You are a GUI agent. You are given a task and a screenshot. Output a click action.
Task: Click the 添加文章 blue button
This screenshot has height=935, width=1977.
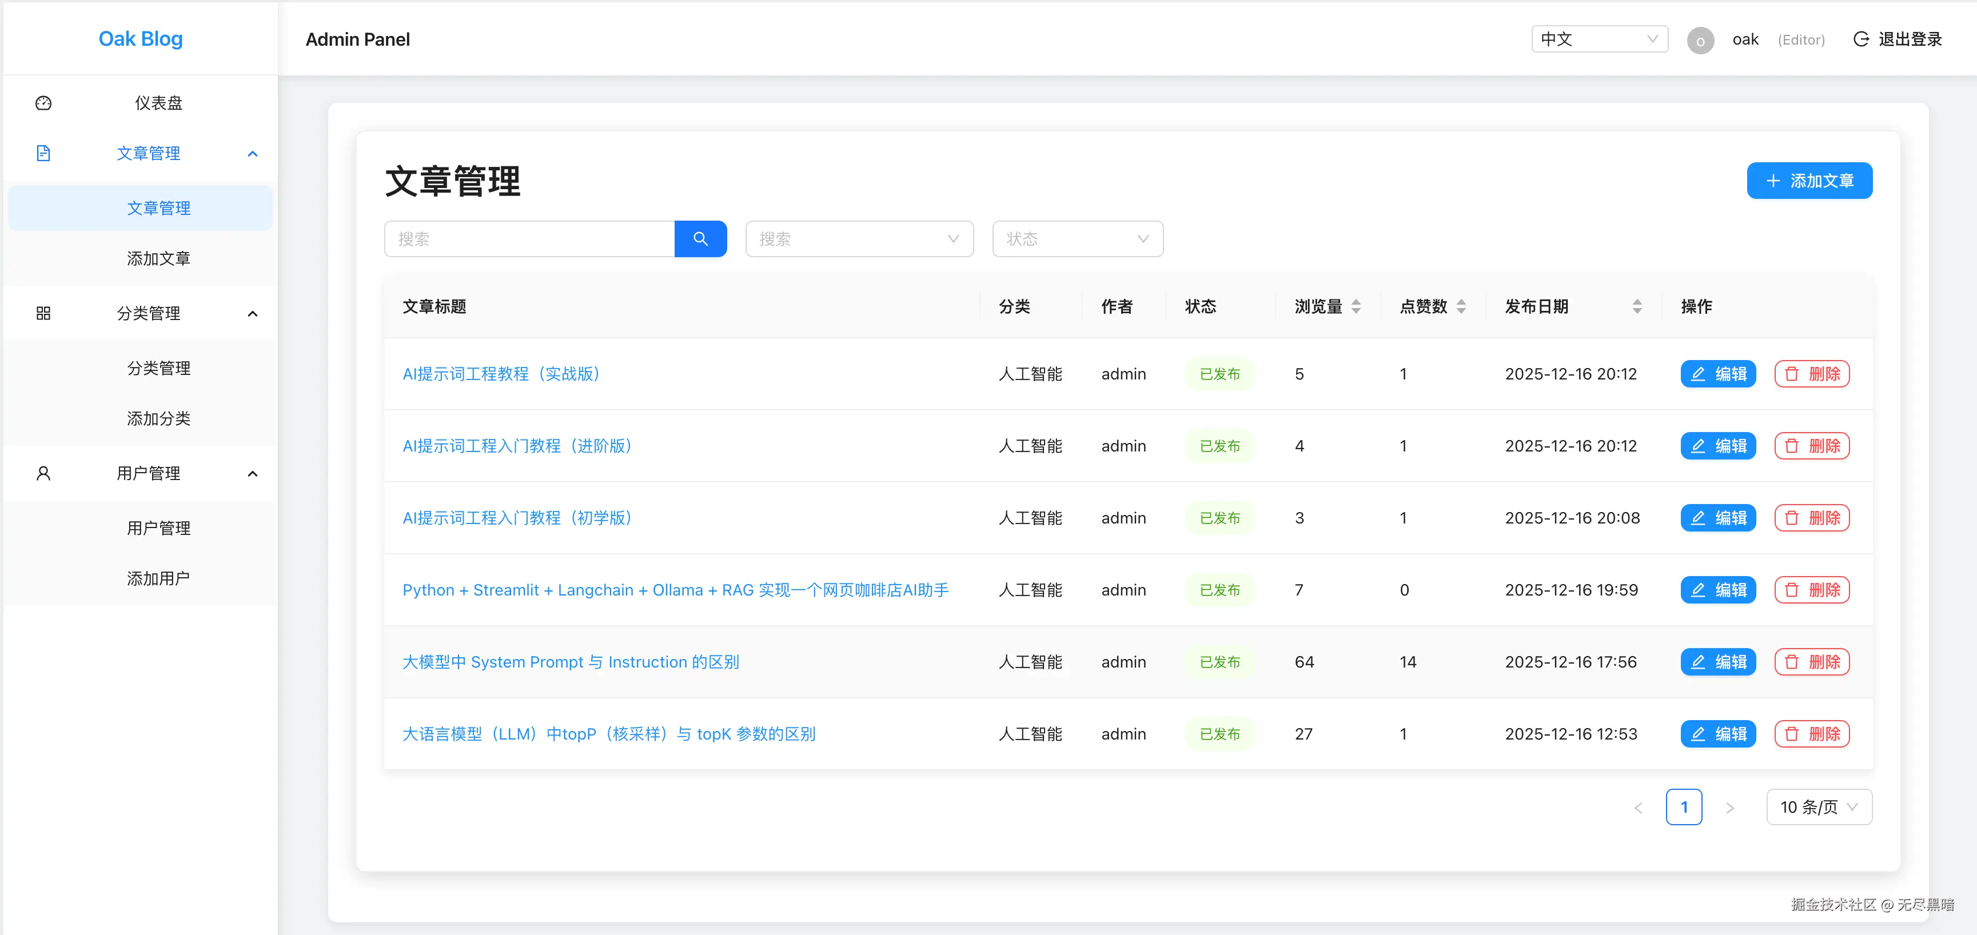[x=1809, y=181]
